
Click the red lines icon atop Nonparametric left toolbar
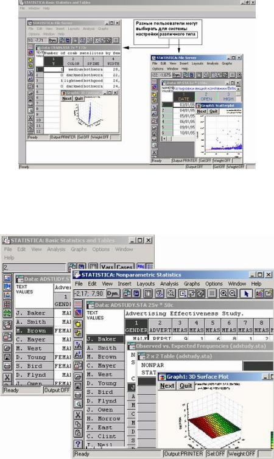[78, 304]
